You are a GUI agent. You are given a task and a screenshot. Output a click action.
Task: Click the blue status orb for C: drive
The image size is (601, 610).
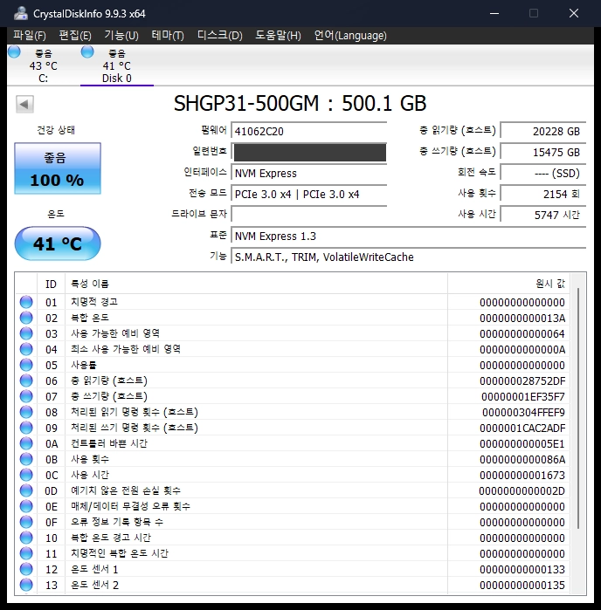14,51
